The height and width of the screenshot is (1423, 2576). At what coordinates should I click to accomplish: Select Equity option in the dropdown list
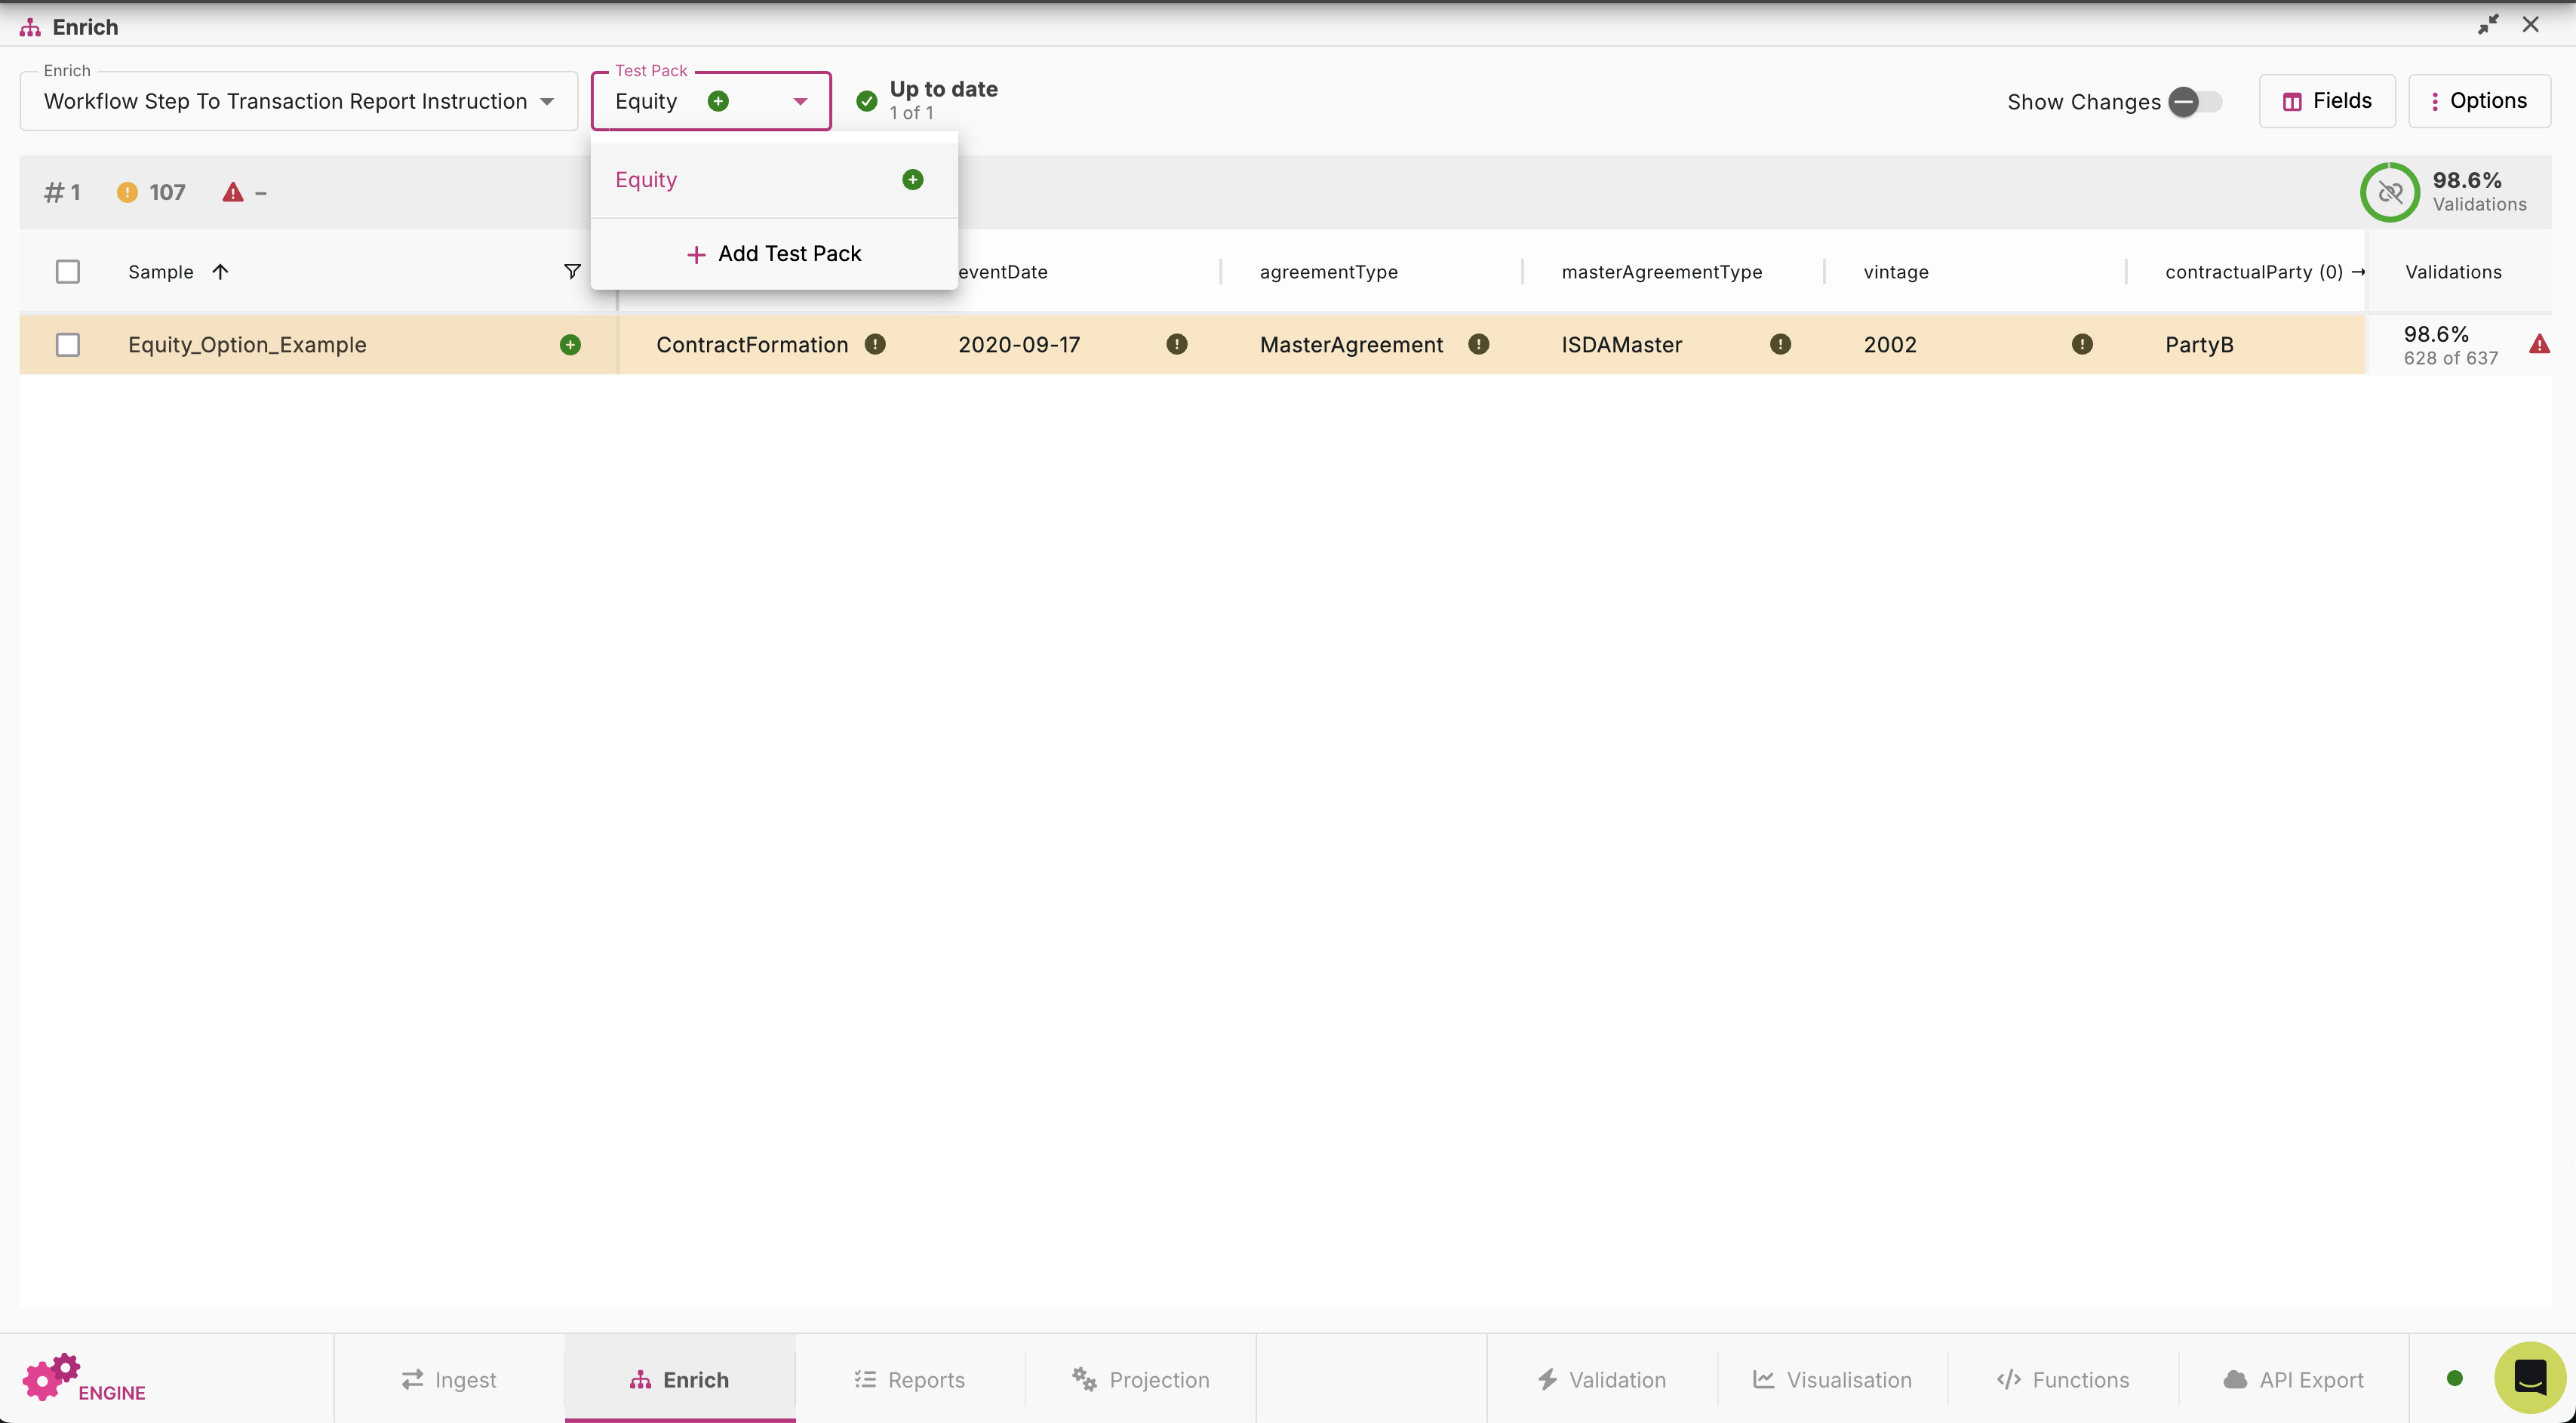[774, 180]
